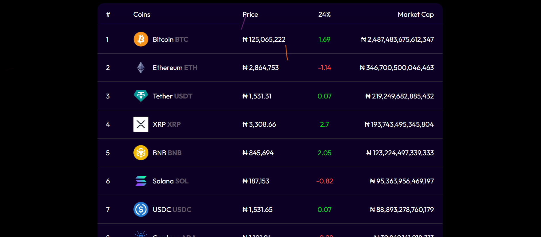Click rank number 4 in XRP row
The width and height of the screenshot is (541, 237).
tap(108, 124)
